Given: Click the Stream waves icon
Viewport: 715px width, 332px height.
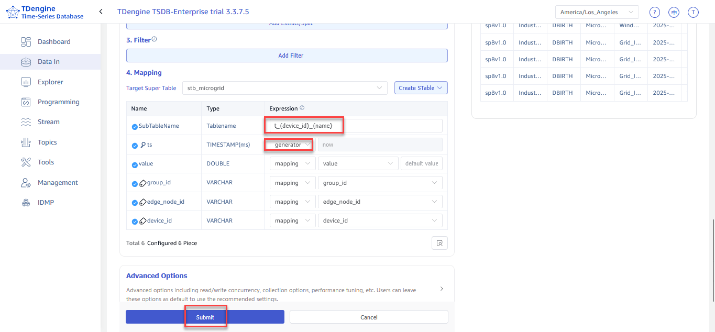Looking at the screenshot, I should pos(26,122).
